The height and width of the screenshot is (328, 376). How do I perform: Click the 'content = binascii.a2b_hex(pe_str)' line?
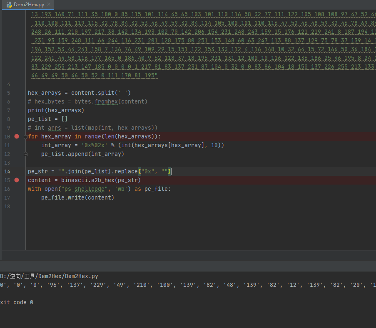pos(84,180)
